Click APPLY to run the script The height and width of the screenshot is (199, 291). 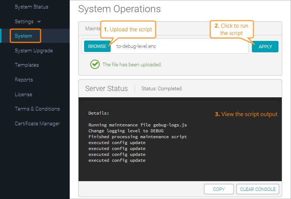pos(265,46)
